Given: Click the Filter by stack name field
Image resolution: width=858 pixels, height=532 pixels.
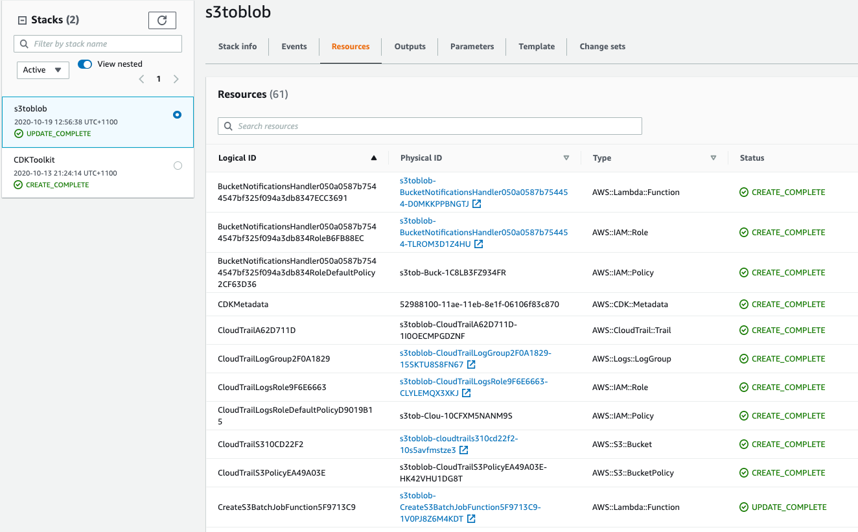Looking at the screenshot, I should [x=98, y=44].
